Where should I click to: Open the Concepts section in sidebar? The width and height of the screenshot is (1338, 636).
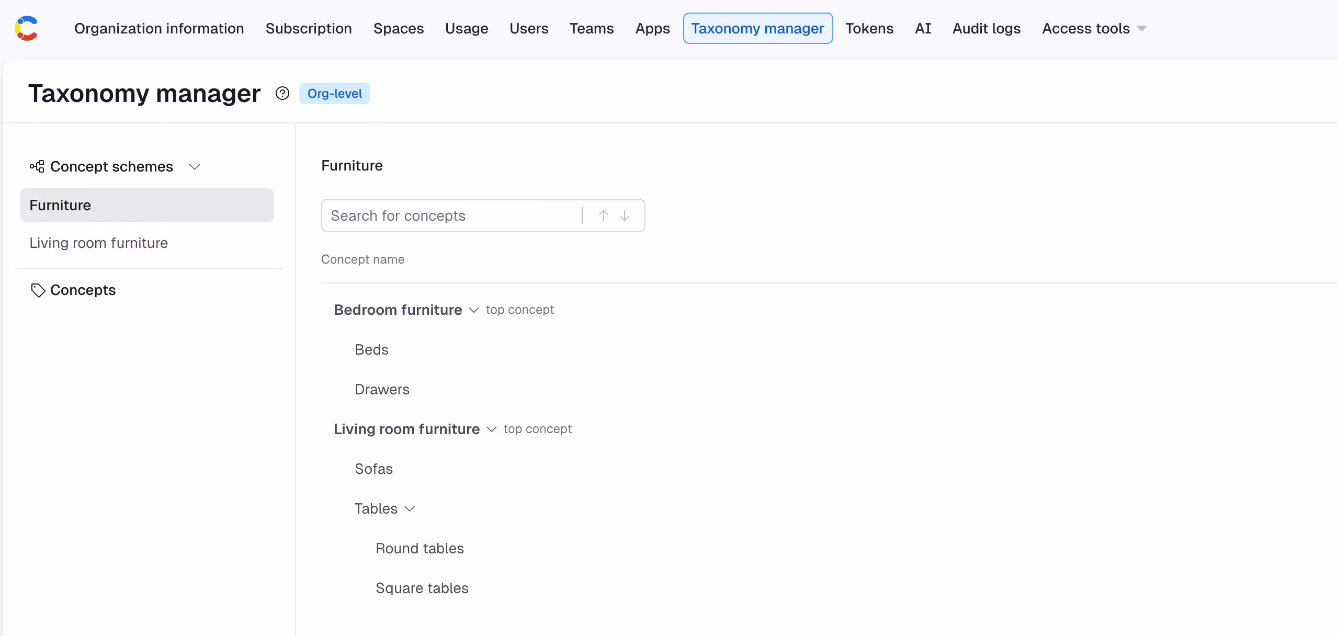83,290
